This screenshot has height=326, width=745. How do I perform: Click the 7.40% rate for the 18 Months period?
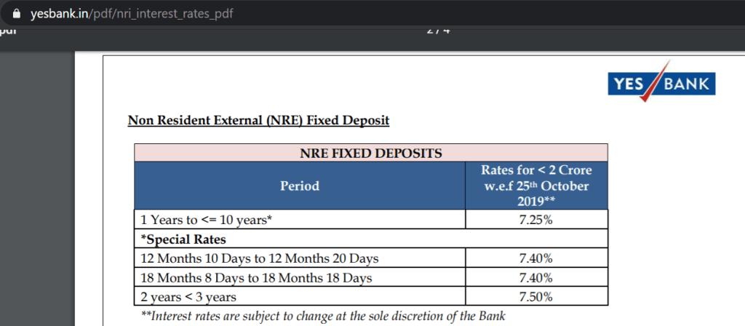(536, 277)
